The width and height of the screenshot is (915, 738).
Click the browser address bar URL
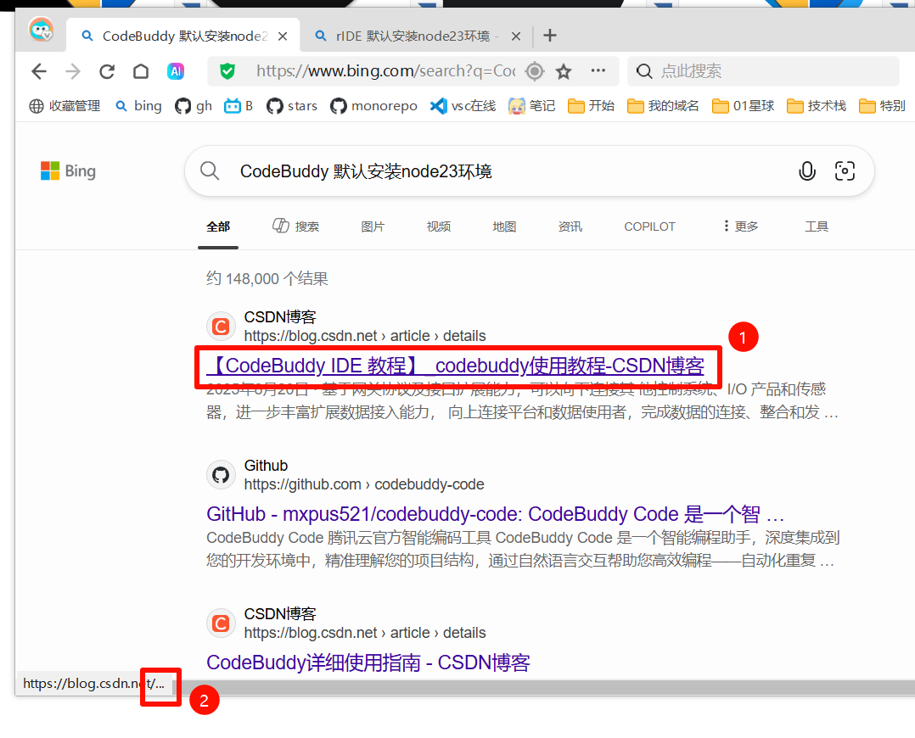tap(385, 71)
